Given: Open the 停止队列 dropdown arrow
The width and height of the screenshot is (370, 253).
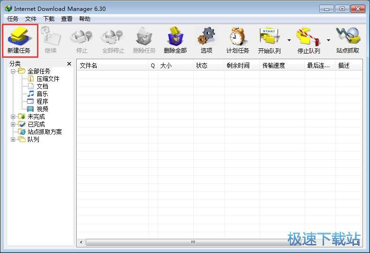Looking at the screenshot, I should pyautogui.click(x=328, y=40).
